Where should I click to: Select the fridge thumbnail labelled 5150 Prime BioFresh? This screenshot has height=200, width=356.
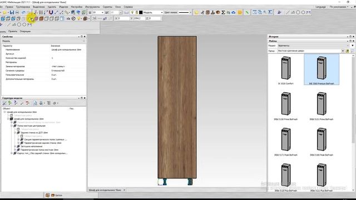[285, 106]
